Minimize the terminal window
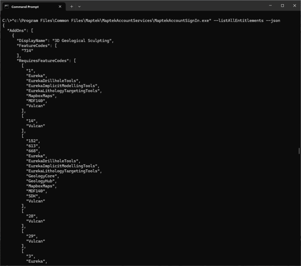The width and height of the screenshot is (301, 266). [270, 5]
